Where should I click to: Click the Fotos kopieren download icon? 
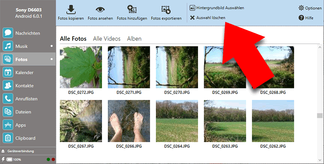(70, 10)
